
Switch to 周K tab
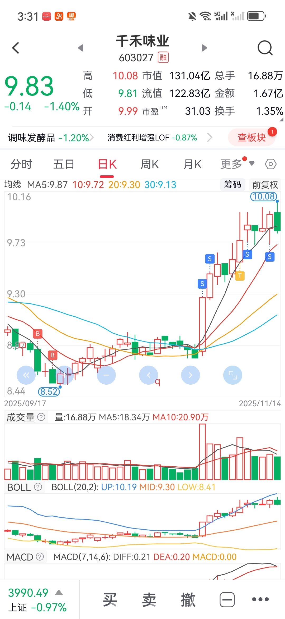click(150, 164)
